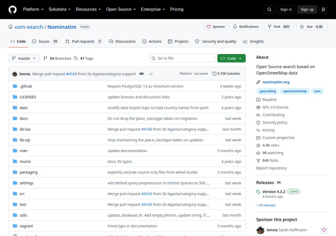
Task: Open the Projects tab
Action: pyautogui.click(x=178, y=41)
